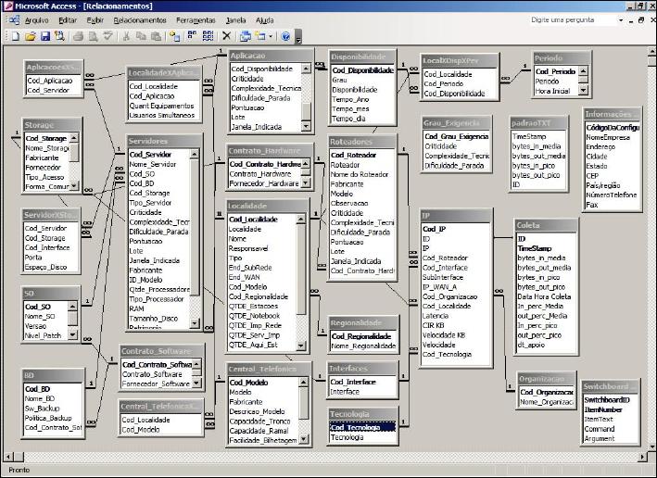
Task: Click the horizontal scrollbar right arrow
Action: (x=643, y=457)
